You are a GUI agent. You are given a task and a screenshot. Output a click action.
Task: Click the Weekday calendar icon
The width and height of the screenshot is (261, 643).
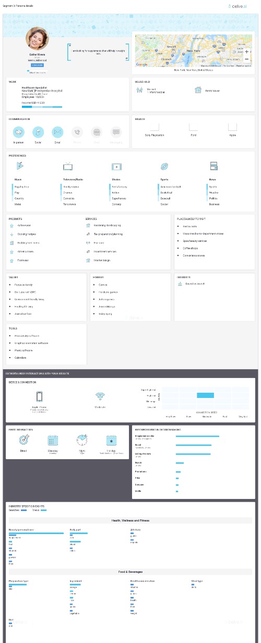click(x=53, y=440)
